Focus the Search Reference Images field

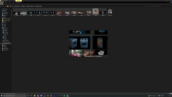(x=159, y=6)
